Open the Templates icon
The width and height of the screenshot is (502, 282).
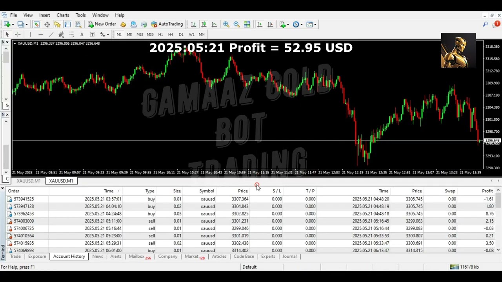point(309,24)
